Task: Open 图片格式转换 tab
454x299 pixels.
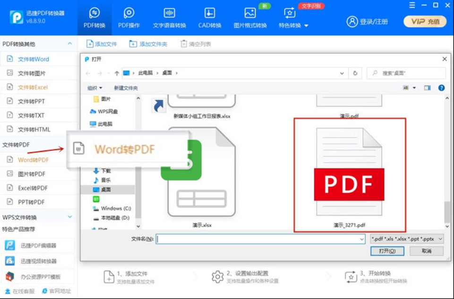Action: point(250,18)
